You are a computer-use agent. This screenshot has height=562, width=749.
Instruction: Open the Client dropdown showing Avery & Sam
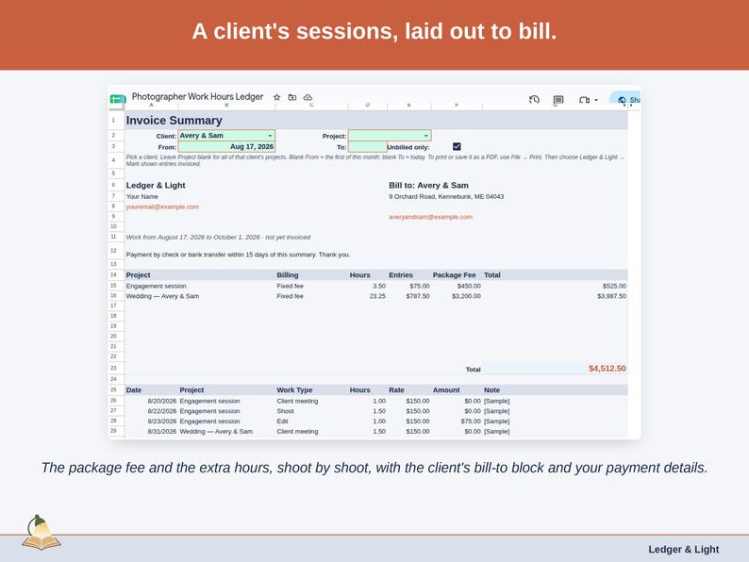point(226,136)
